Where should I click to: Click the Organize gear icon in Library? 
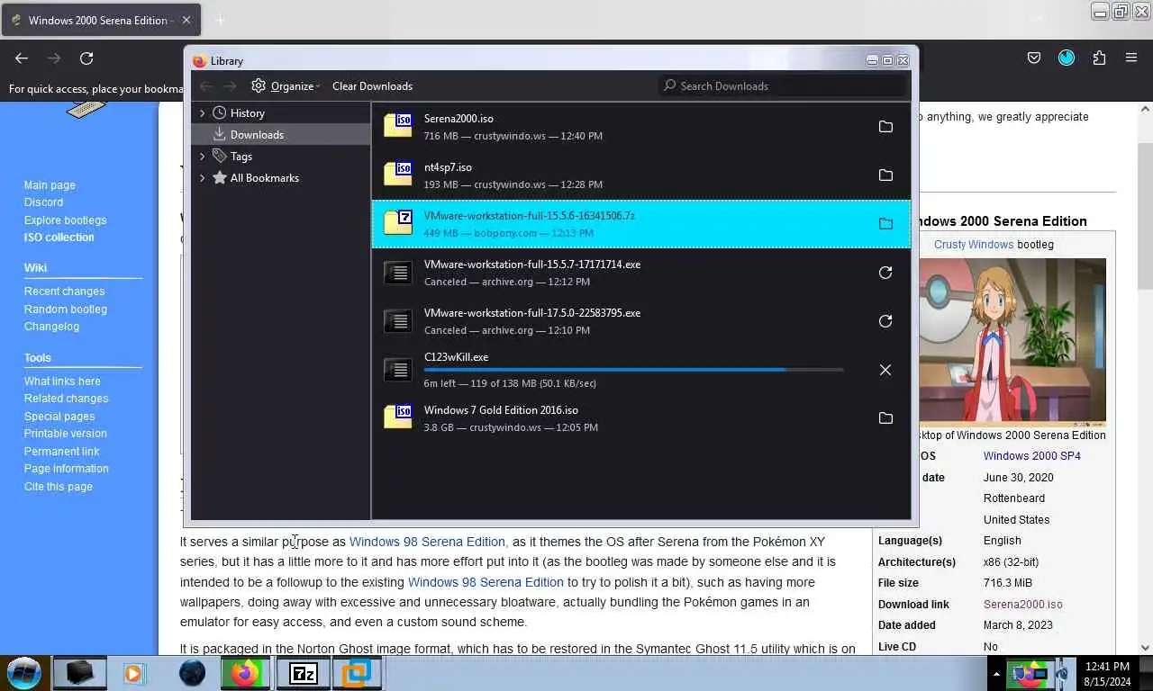tap(259, 85)
